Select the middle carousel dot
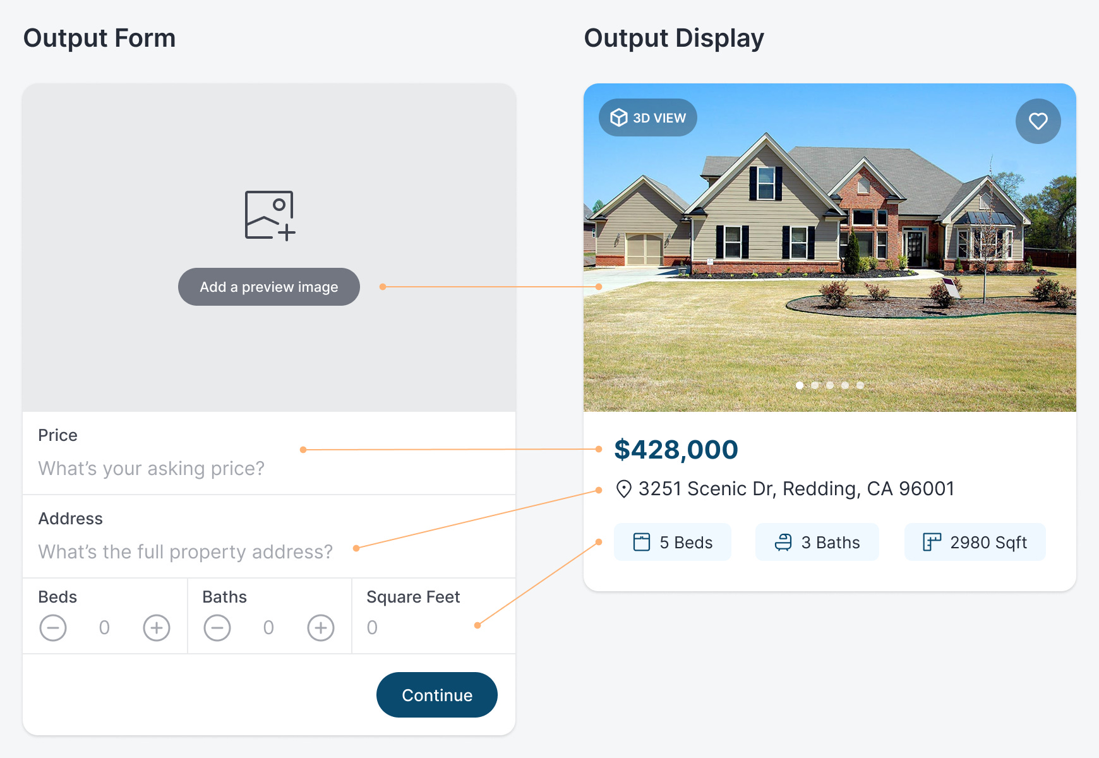 coord(830,385)
